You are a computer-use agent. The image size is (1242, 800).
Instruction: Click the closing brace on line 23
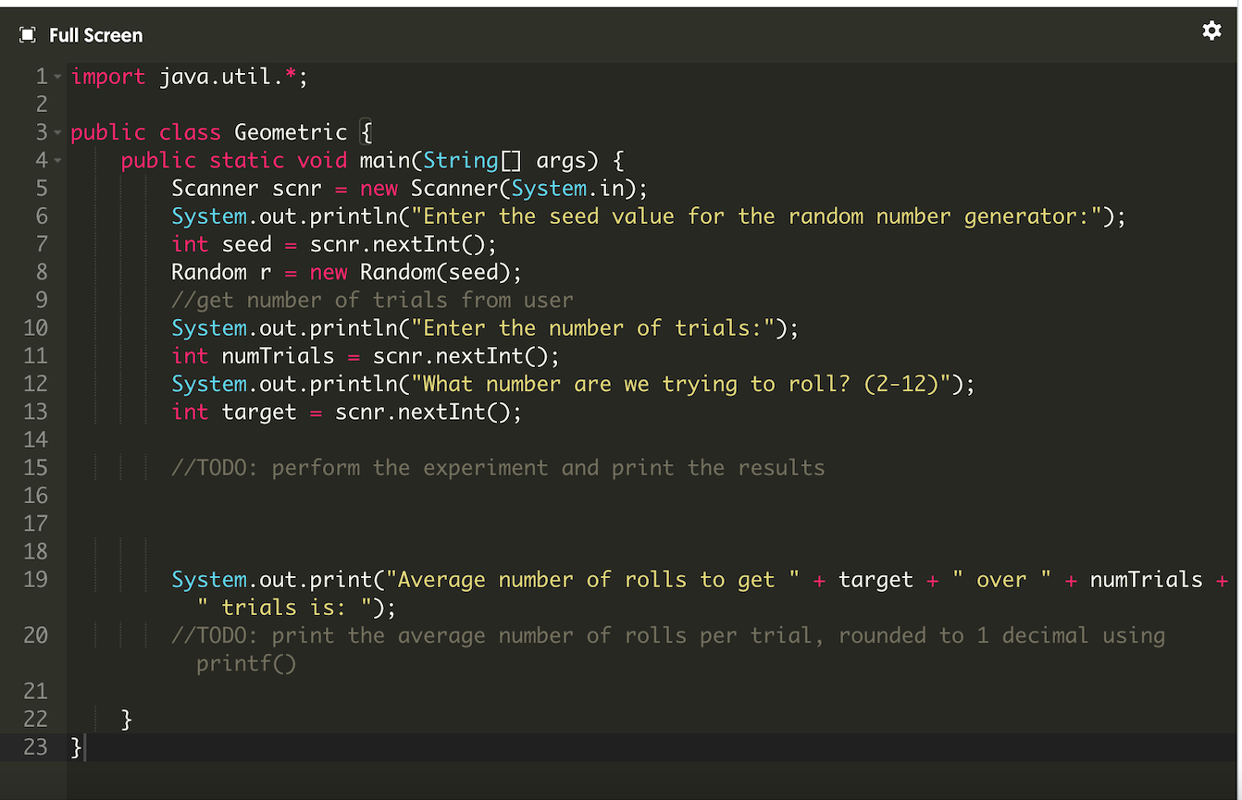(74, 747)
